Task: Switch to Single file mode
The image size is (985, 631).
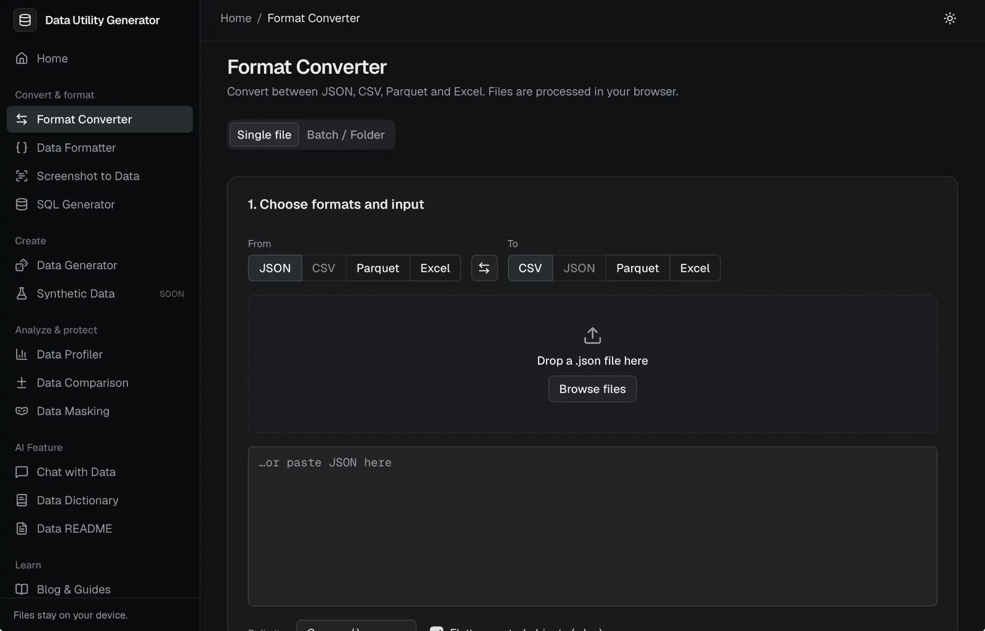Action: (x=264, y=135)
